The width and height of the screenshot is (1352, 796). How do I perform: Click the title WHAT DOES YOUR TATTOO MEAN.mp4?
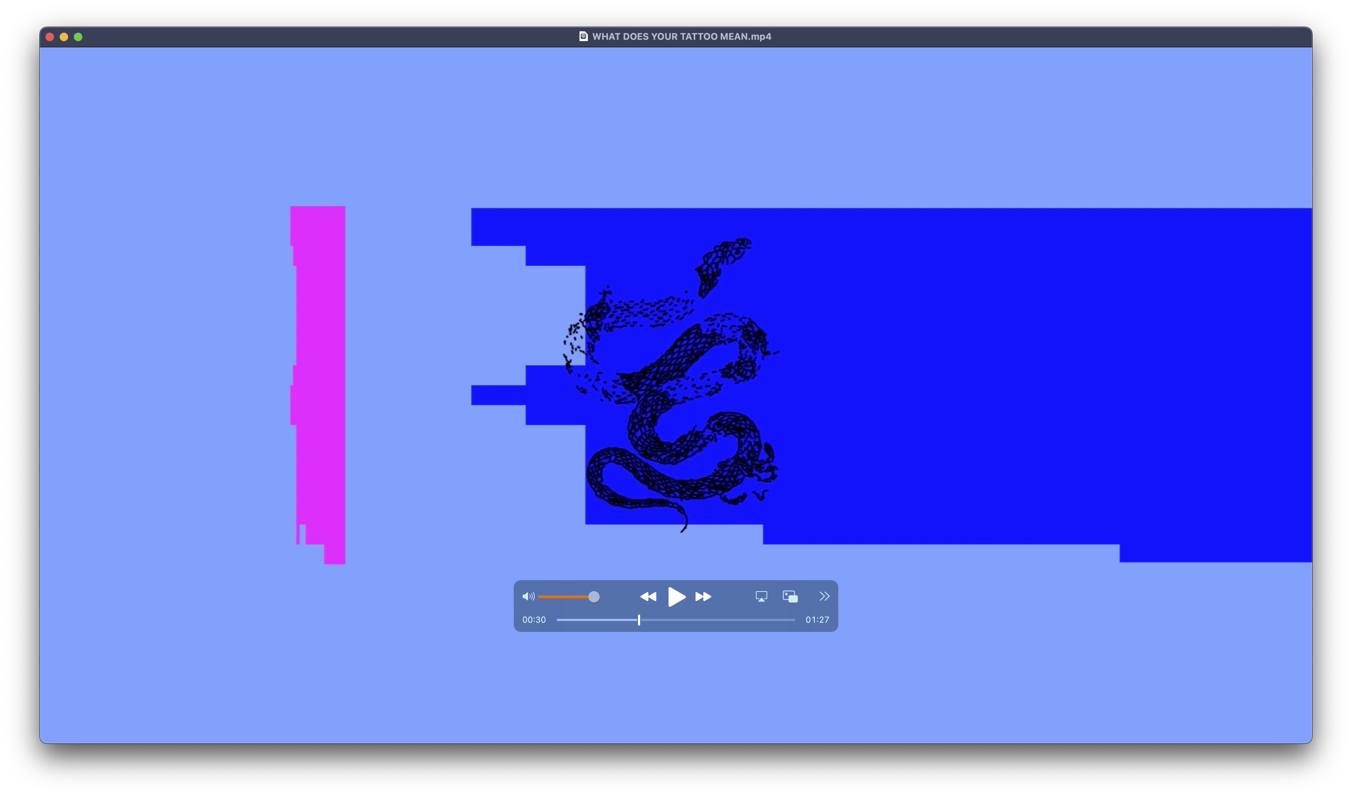click(681, 37)
